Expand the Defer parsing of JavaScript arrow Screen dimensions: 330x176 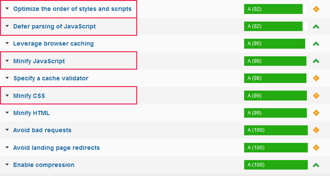[x=7, y=26]
